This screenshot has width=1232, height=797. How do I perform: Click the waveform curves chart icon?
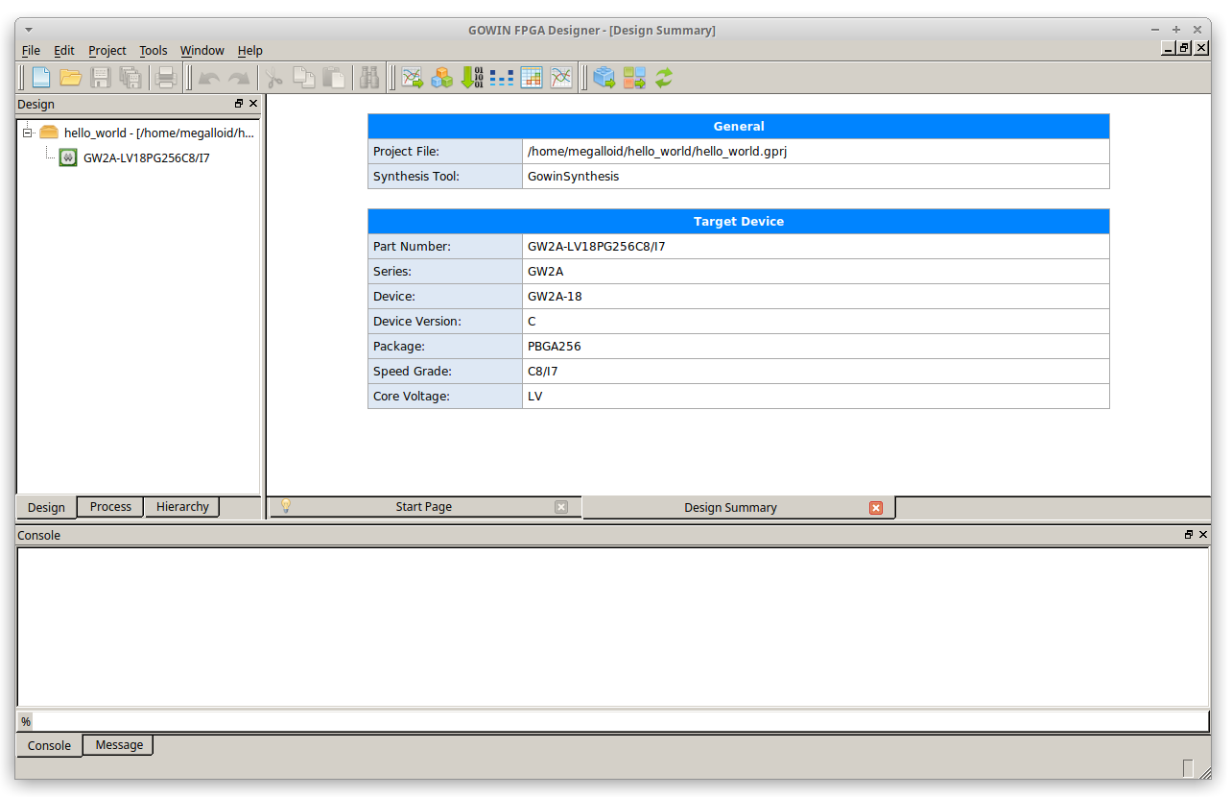point(561,78)
